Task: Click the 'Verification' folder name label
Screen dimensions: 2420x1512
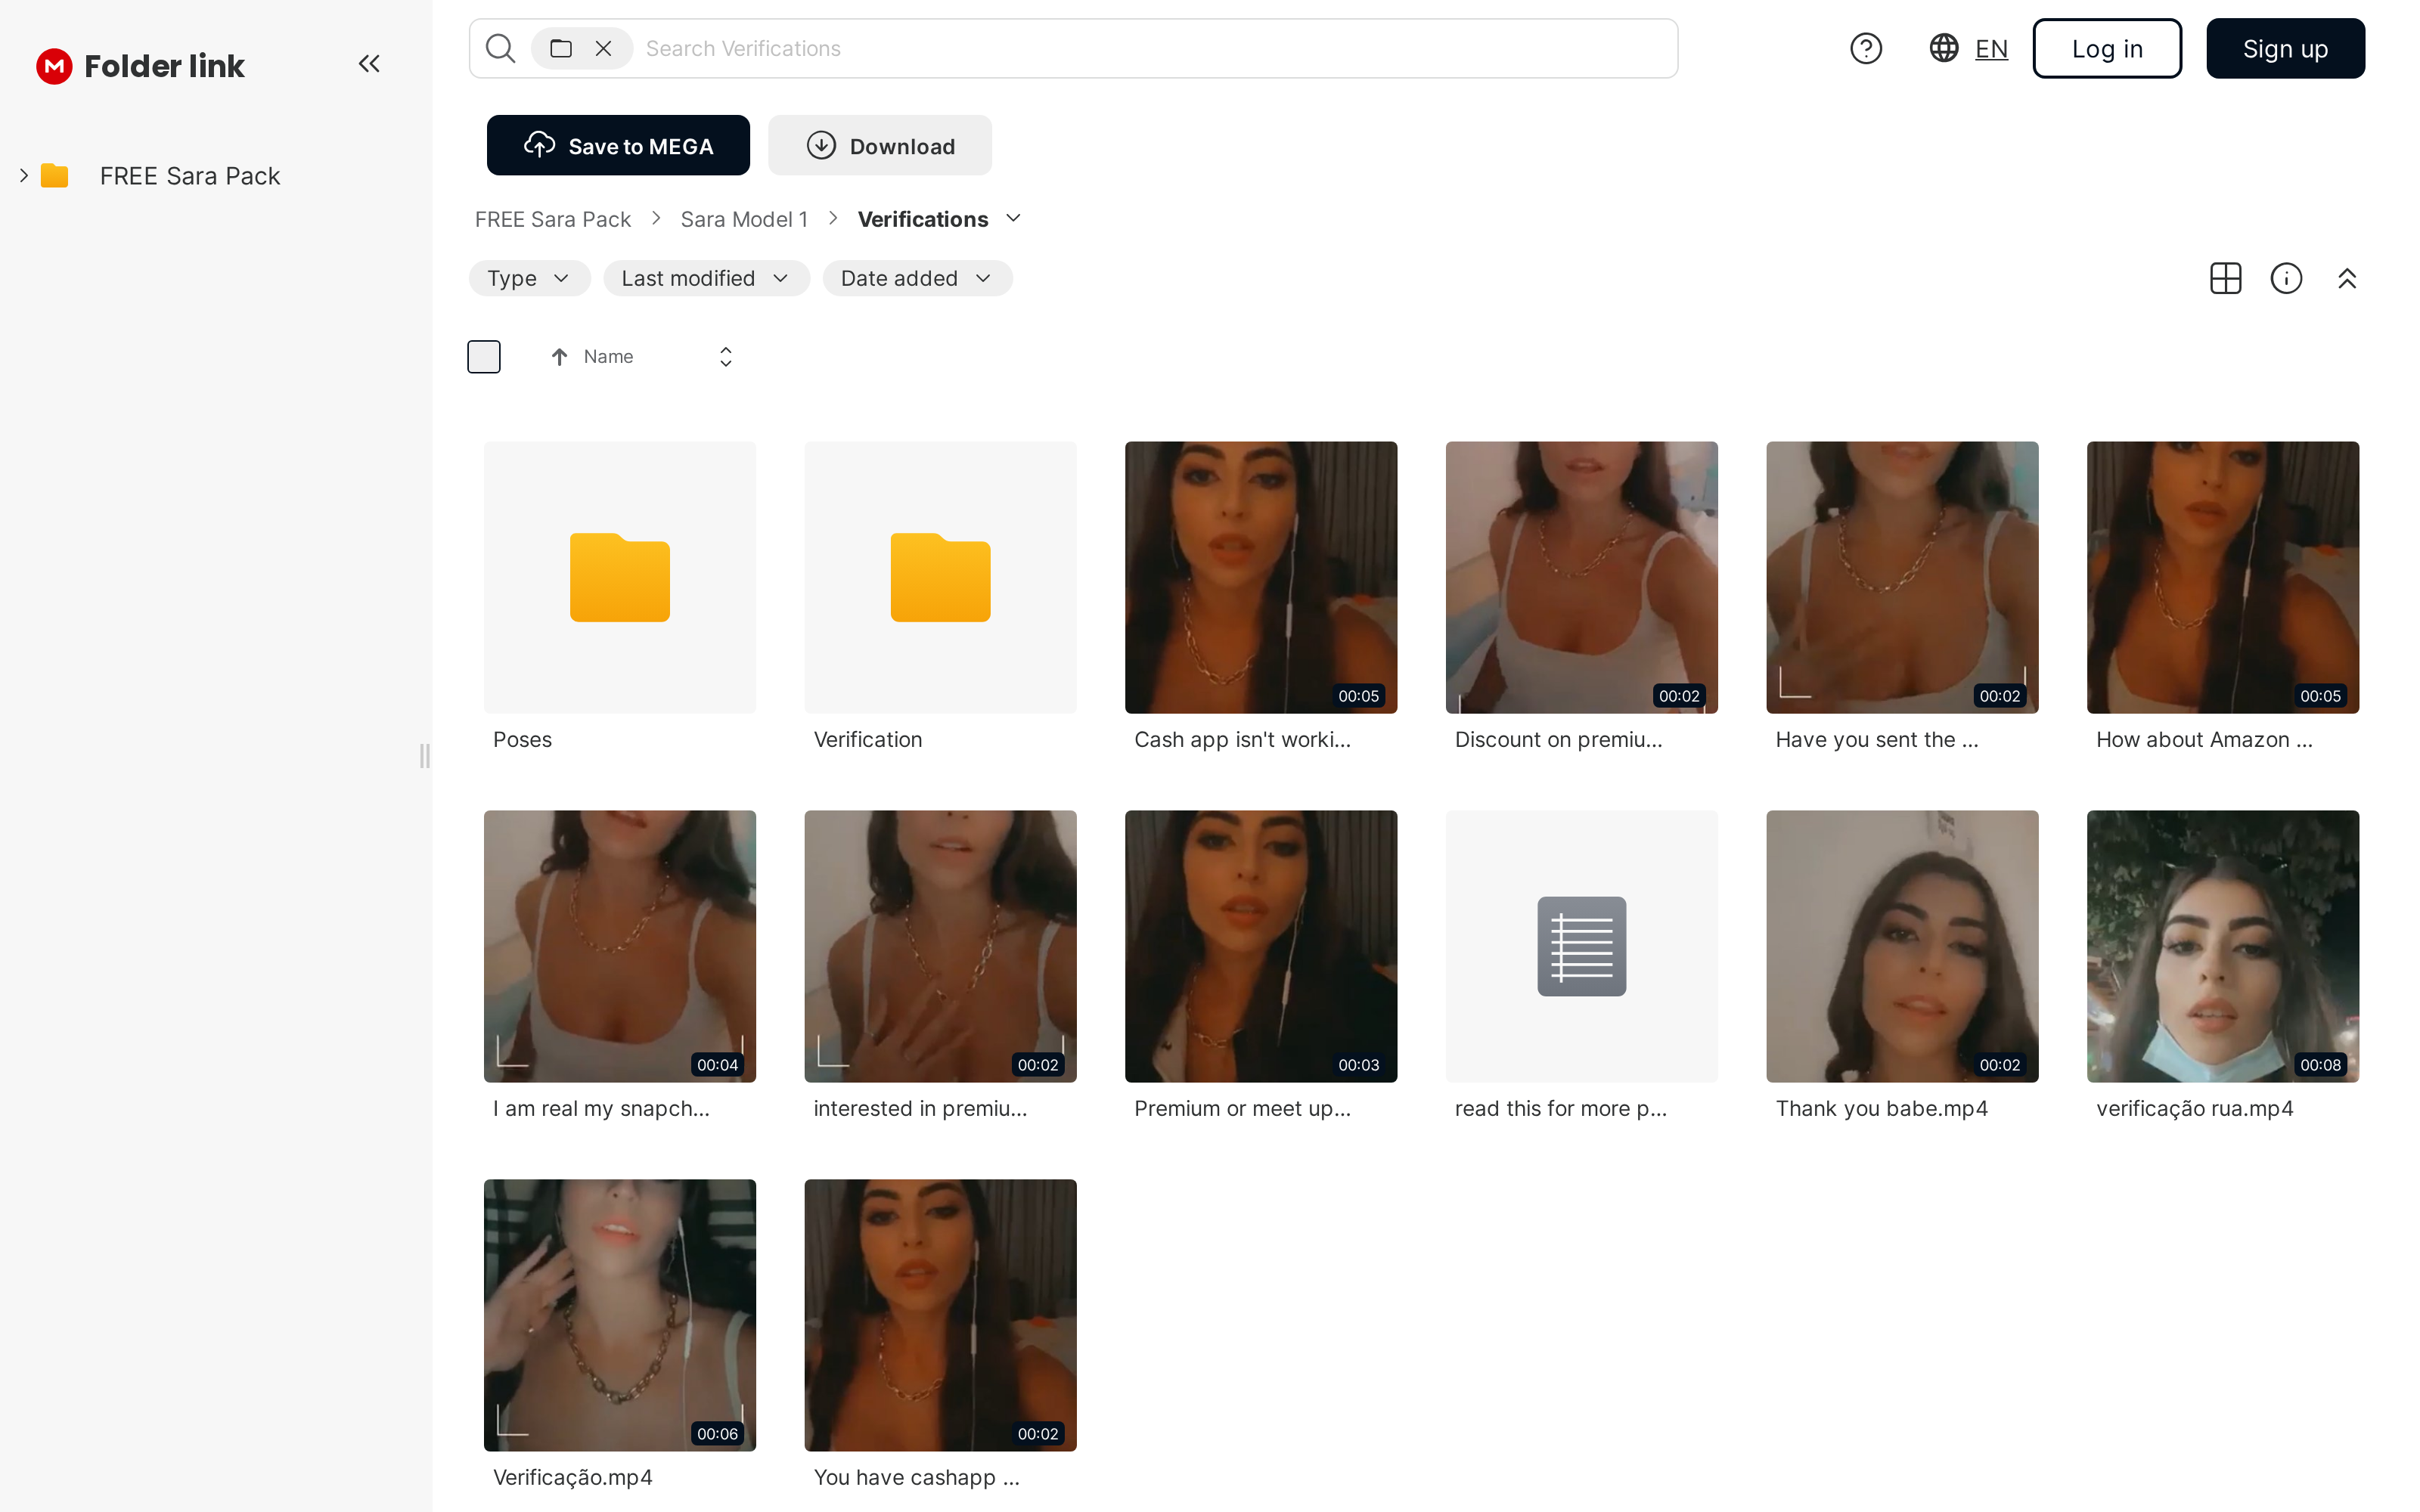Action: click(868, 739)
